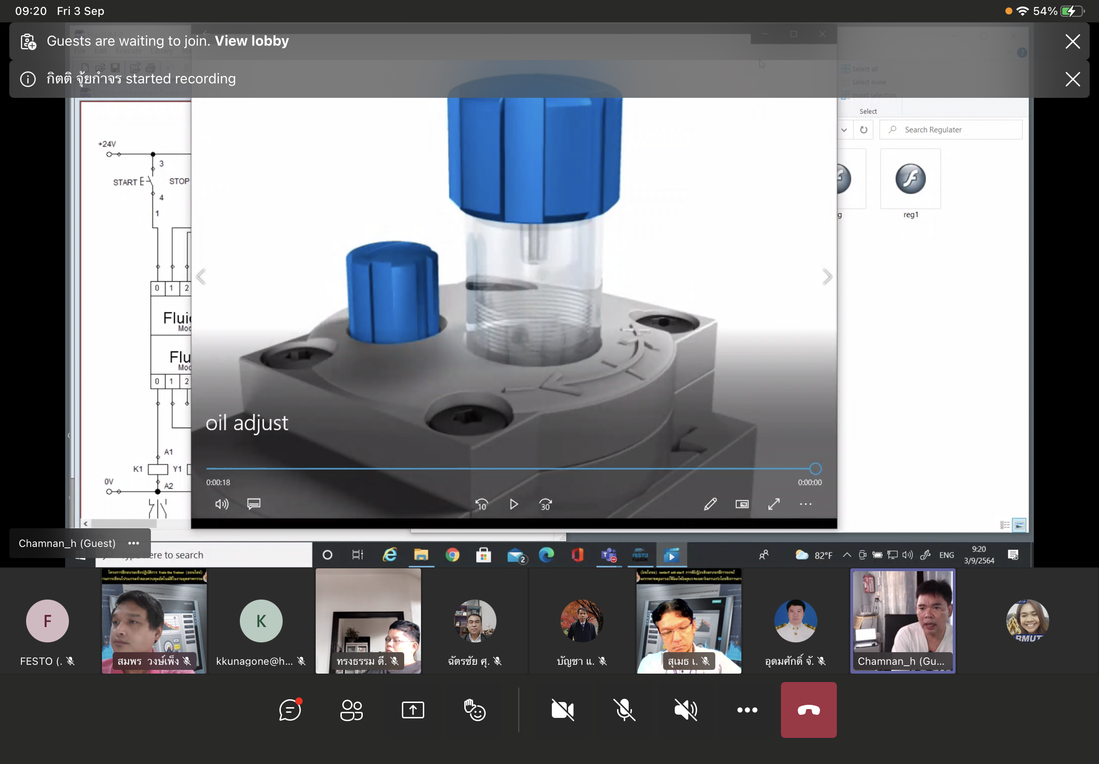Select the สุเมธ participant video

point(688,621)
